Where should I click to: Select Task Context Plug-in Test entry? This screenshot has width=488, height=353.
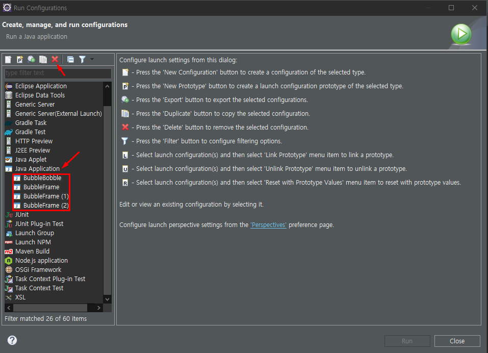point(50,279)
